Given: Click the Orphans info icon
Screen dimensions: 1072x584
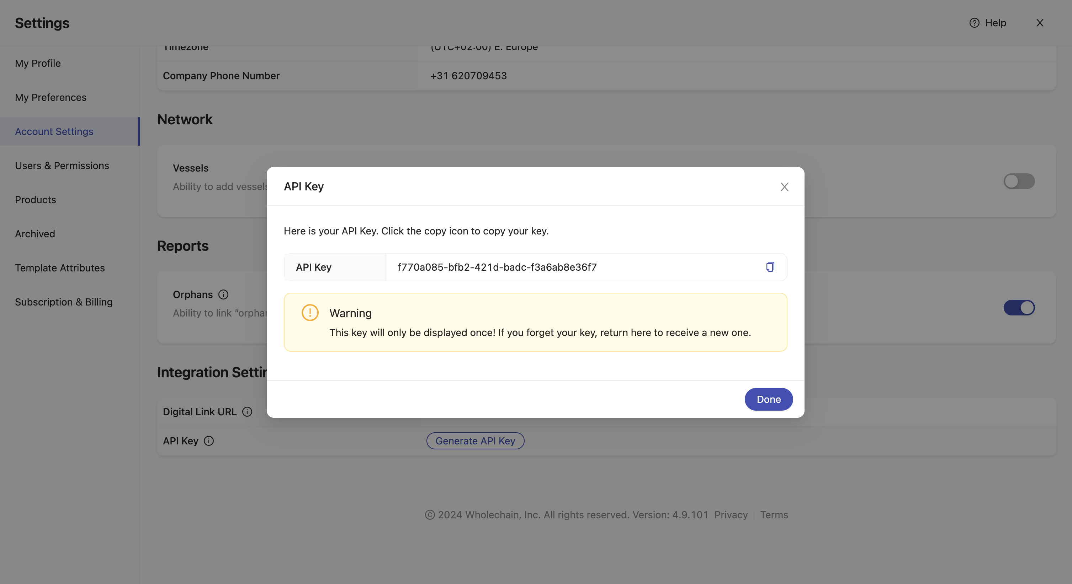Looking at the screenshot, I should pos(223,295).
